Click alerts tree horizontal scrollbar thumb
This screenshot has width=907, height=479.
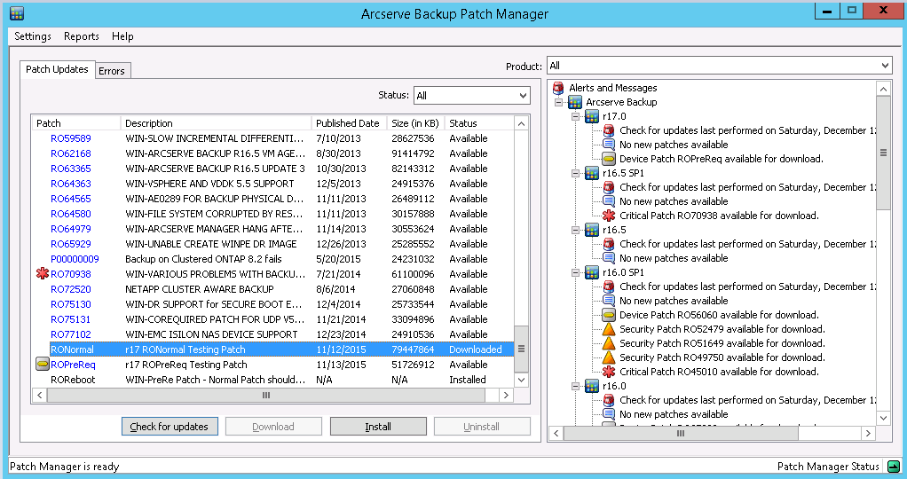[681, 433]
